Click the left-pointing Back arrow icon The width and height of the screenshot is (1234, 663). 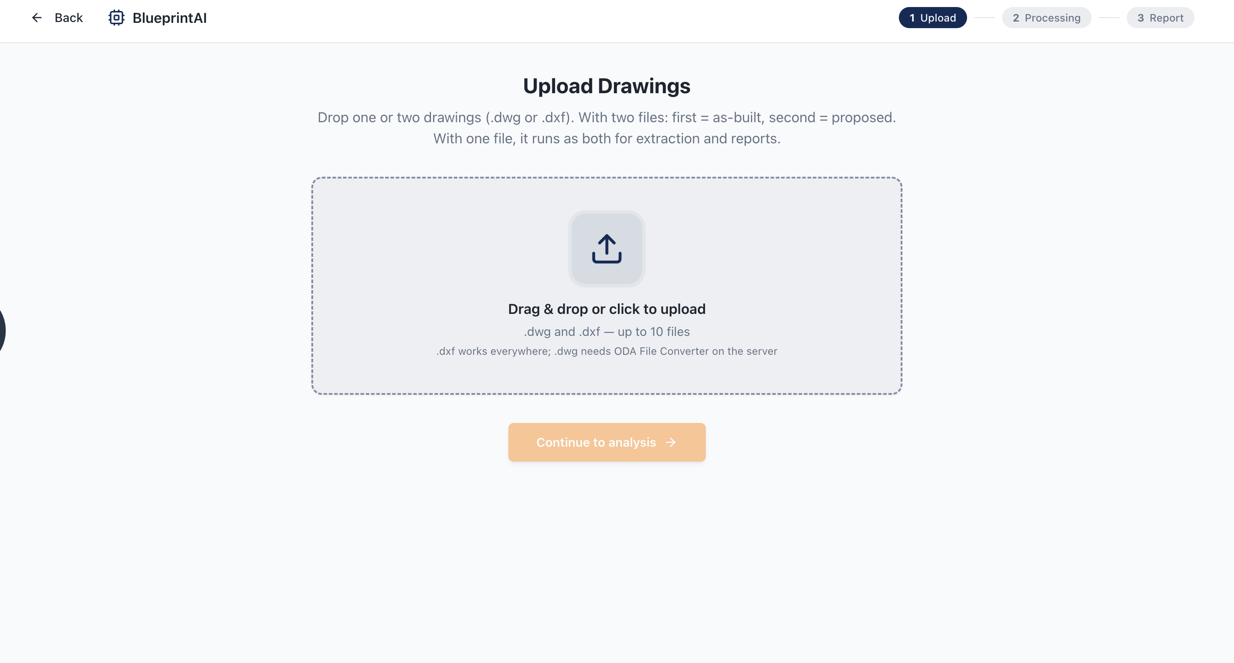[37, 18]
